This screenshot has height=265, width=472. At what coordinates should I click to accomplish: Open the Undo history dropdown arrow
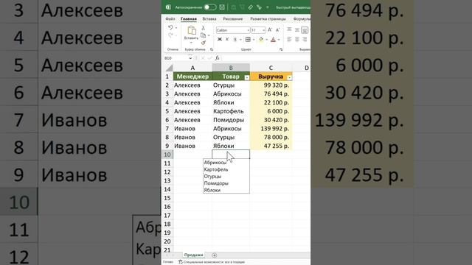pos(176,28)
